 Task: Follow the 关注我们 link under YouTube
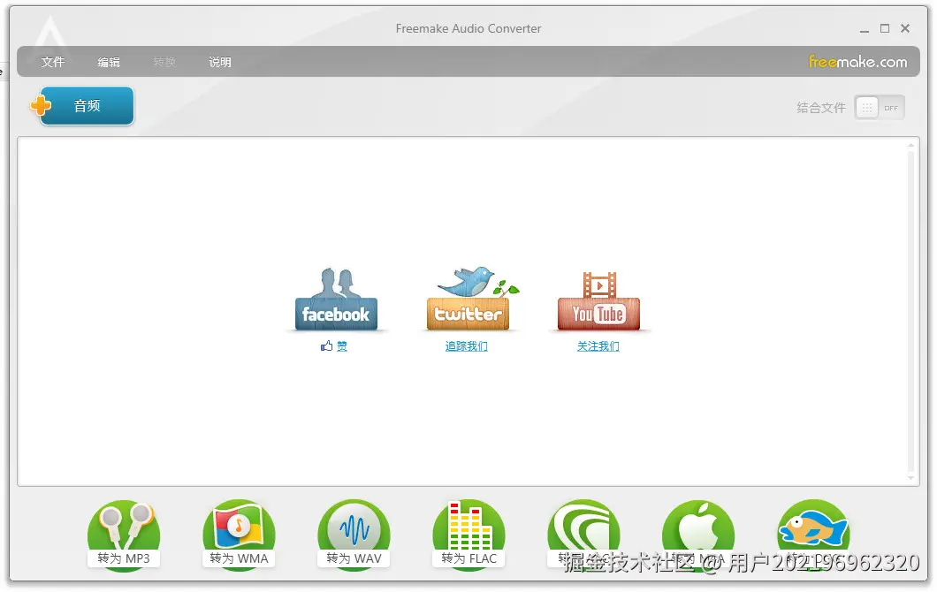click(x=598, y=345)
